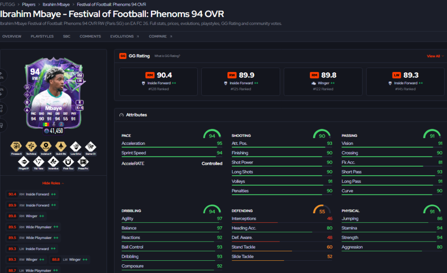Select the Incisive Pass playstyle icon
This screenshot has height=273, width=447.
pos(46,147)
